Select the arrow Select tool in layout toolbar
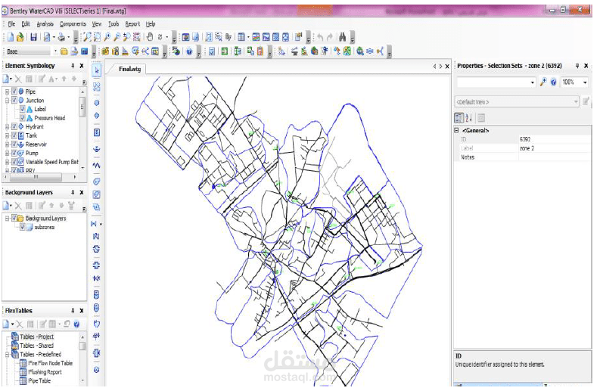The height and width of the screenshot is (391, 600). pyautogui.click(x=96, y=70)
